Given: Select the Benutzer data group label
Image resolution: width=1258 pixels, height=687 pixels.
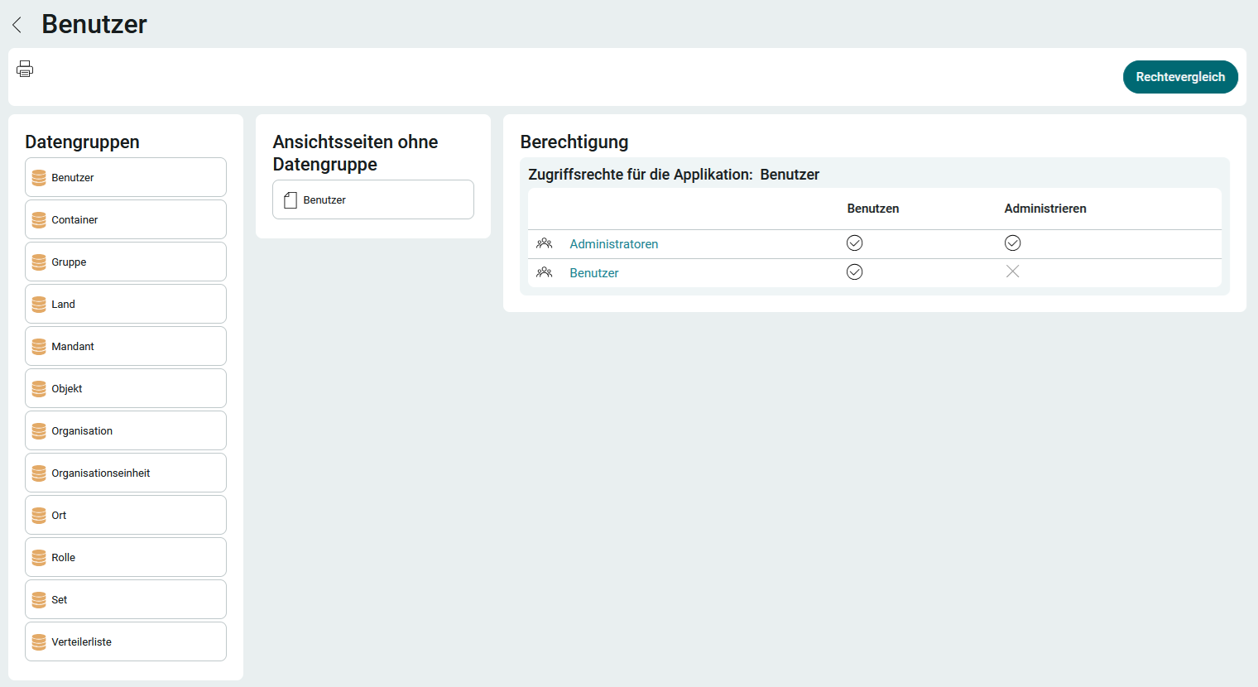Looking at the screenshot, I should [73, 178].
